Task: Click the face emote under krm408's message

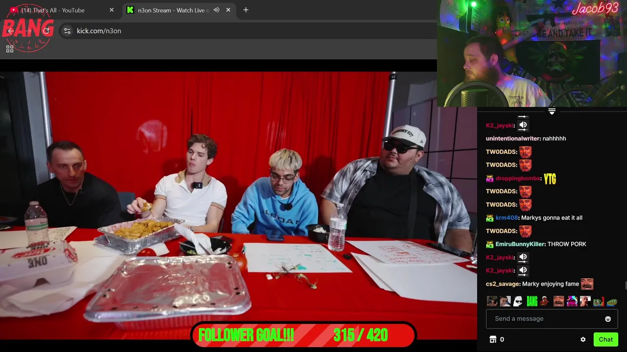Action: (525, 231)
